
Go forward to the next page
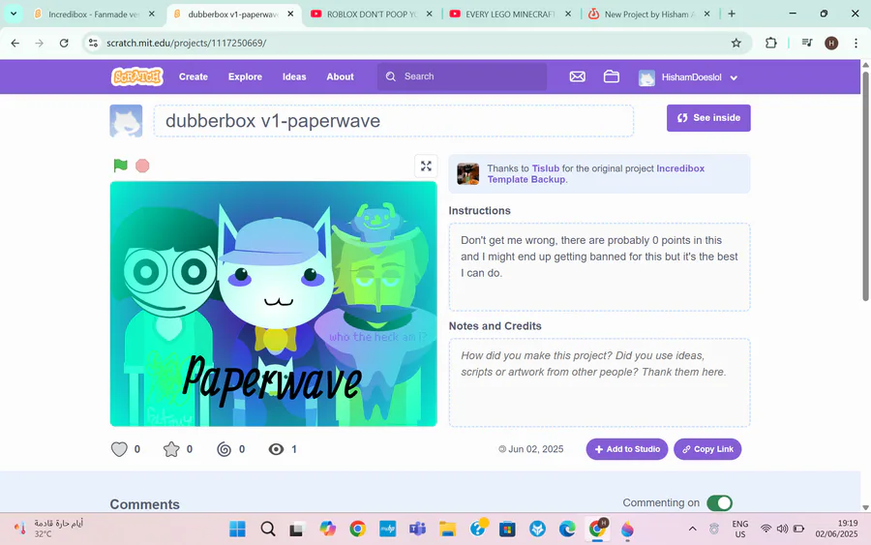click(40, 43)
